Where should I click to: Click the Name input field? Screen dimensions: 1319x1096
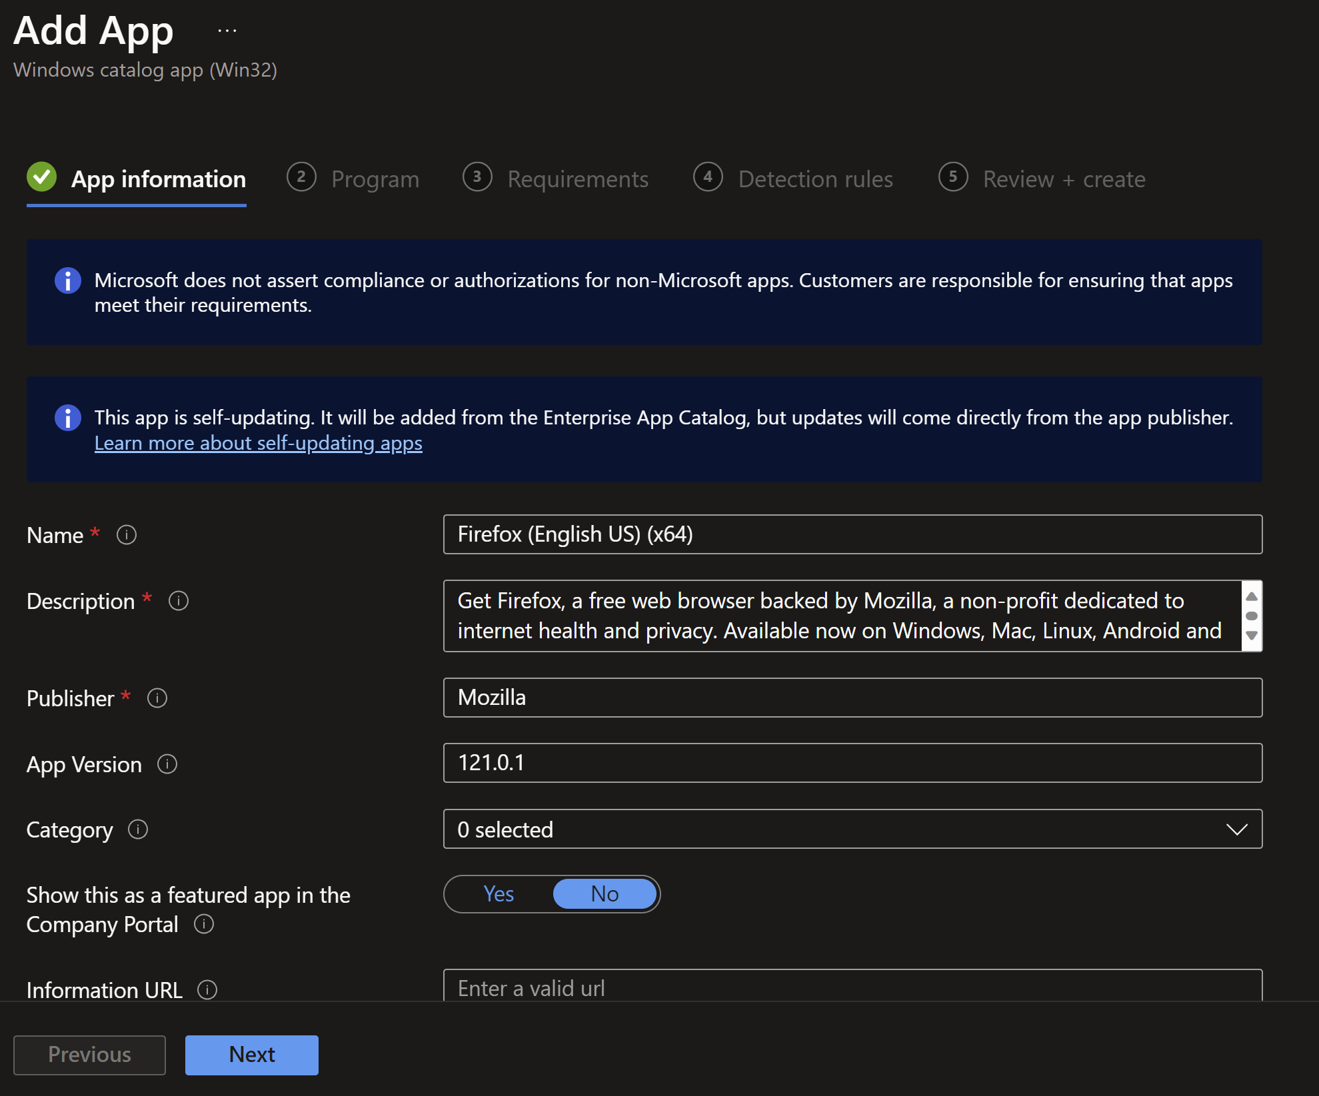[852, 534]
